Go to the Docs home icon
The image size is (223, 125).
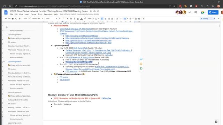pyautogui.click(x=6, y=12)
